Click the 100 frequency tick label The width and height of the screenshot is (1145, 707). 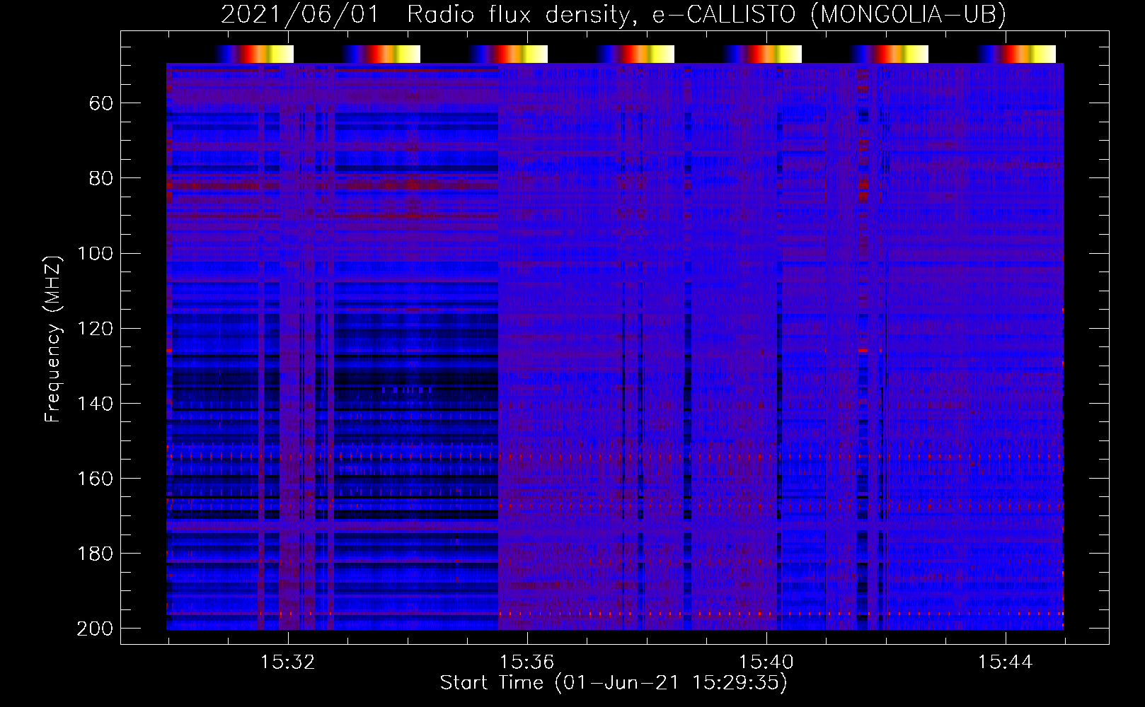tap(95, 254)
